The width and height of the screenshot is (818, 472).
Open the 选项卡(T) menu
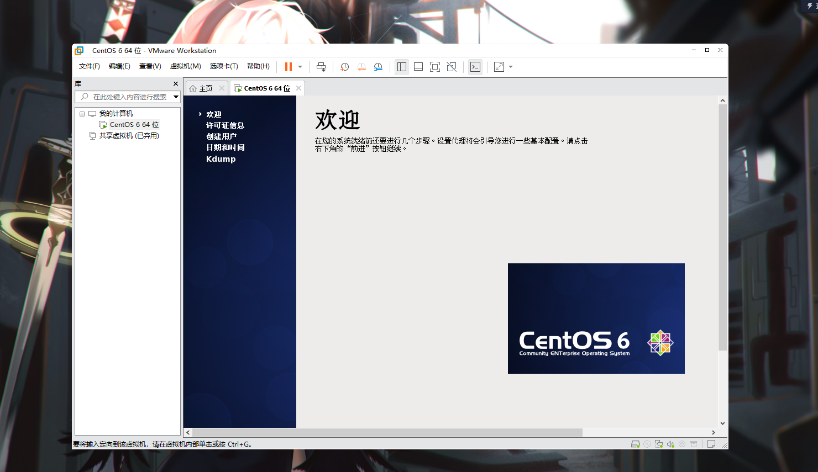click(224, 66)
